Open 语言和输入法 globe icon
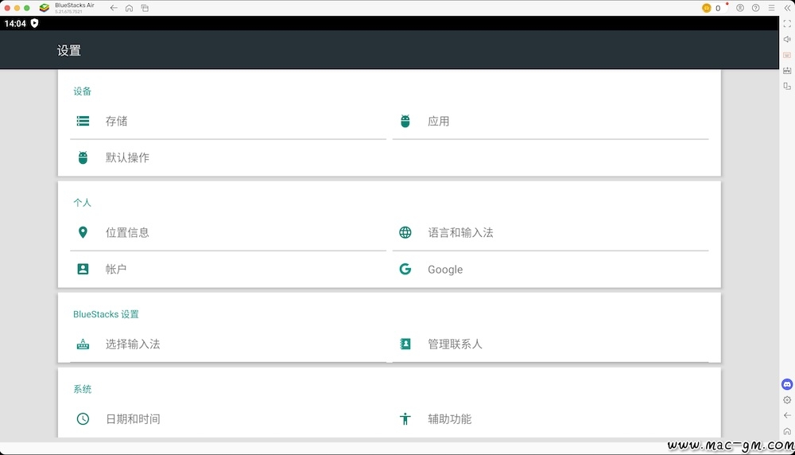Viewport: 795px width, 455px height. [405, 232]
